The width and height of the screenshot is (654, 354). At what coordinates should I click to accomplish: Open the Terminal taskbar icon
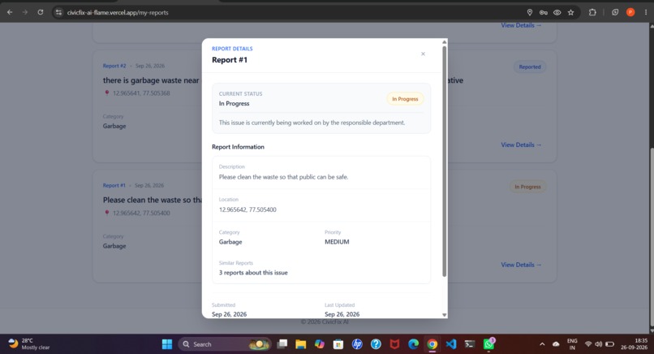tap(470, 344)
